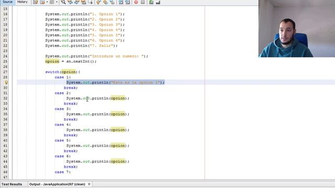Toggle Highlight Search icon in toolbar

coord(84,2)
